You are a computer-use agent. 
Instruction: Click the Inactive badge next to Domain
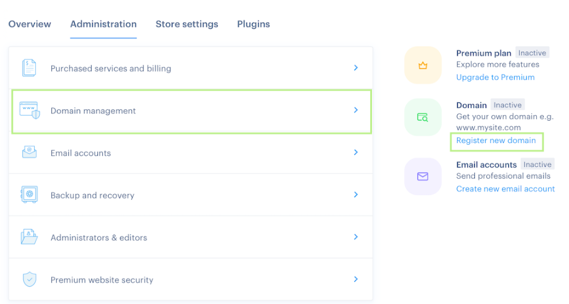(x=507, y=105)
